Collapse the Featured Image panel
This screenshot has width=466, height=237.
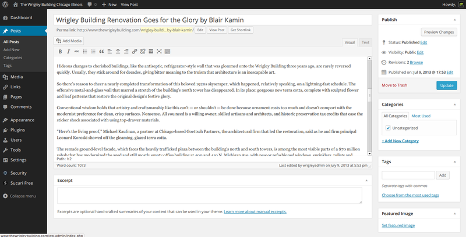(x=455, y=214)
